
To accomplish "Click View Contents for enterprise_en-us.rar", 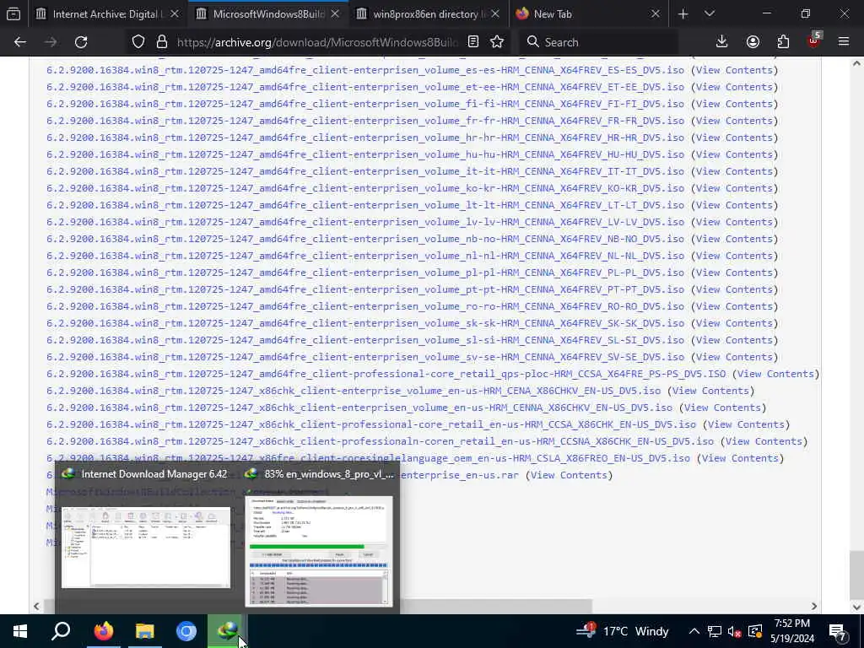I will point(569,475).
